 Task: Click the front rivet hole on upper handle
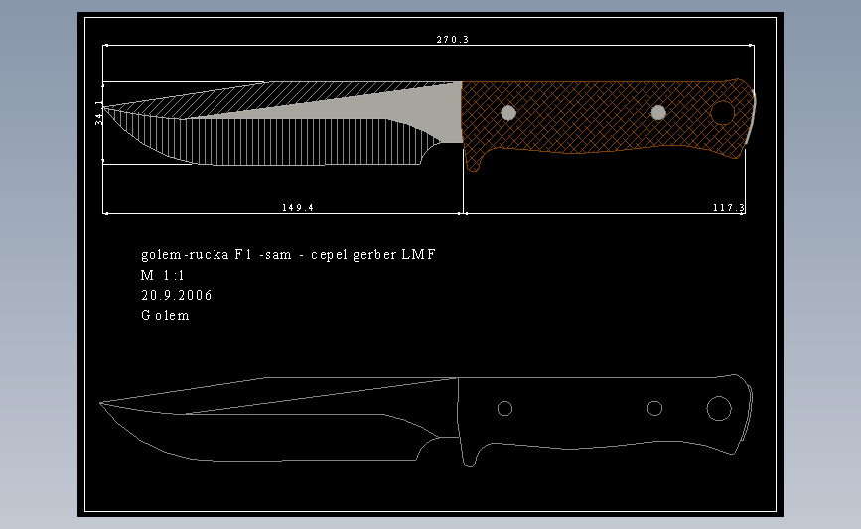pos(508,113)
